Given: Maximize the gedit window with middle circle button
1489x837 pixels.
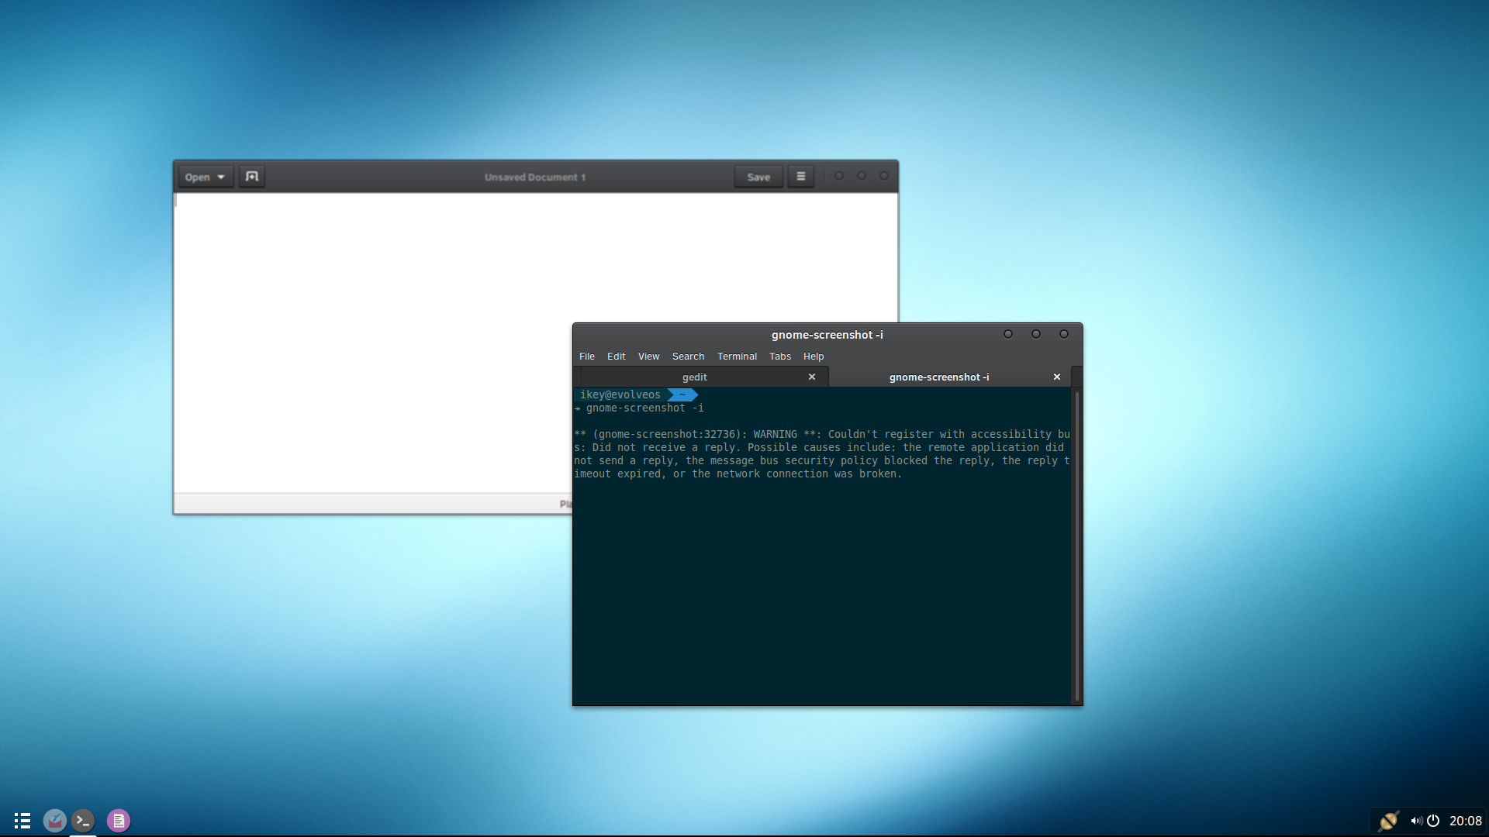Looking at the screenshot, I should (862, 176).
